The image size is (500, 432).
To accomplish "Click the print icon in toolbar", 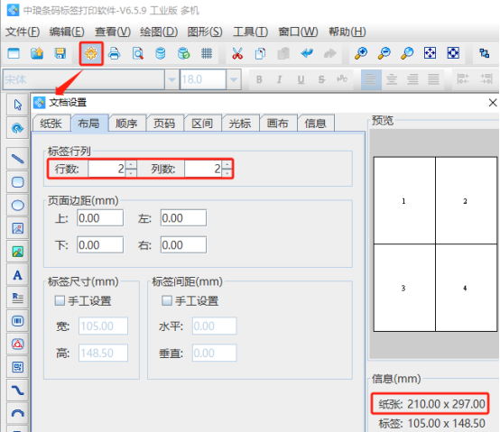I will click(114, 53).
